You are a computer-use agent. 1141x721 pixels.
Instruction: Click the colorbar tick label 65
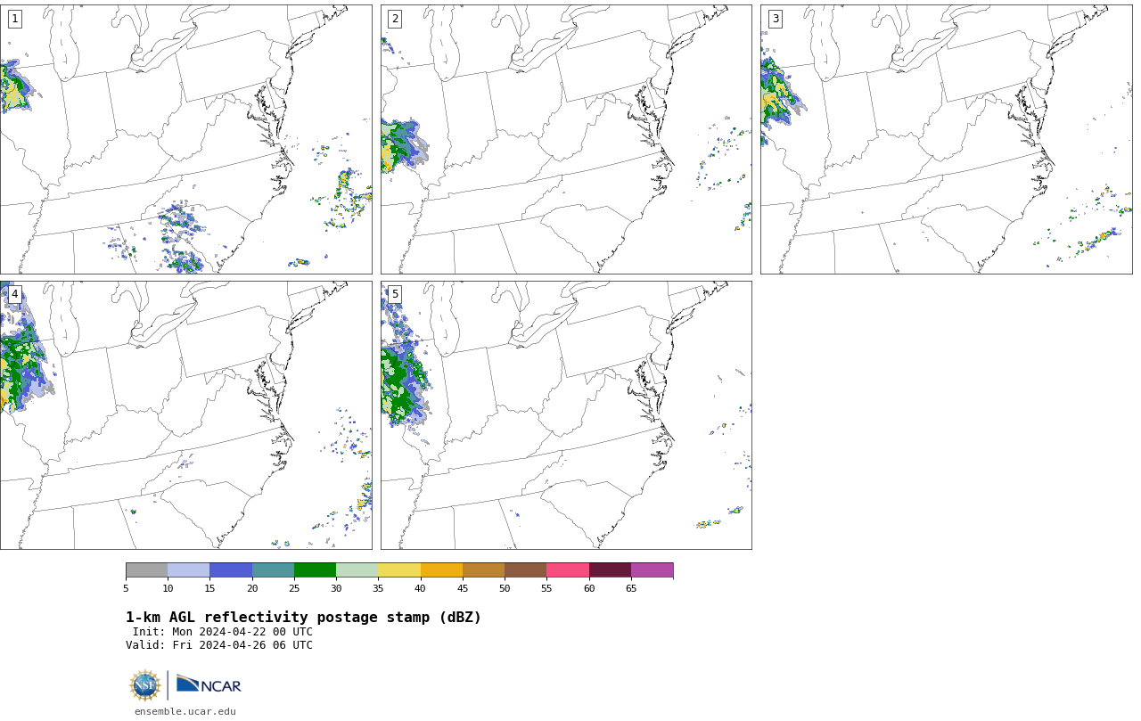pos(631,588)
